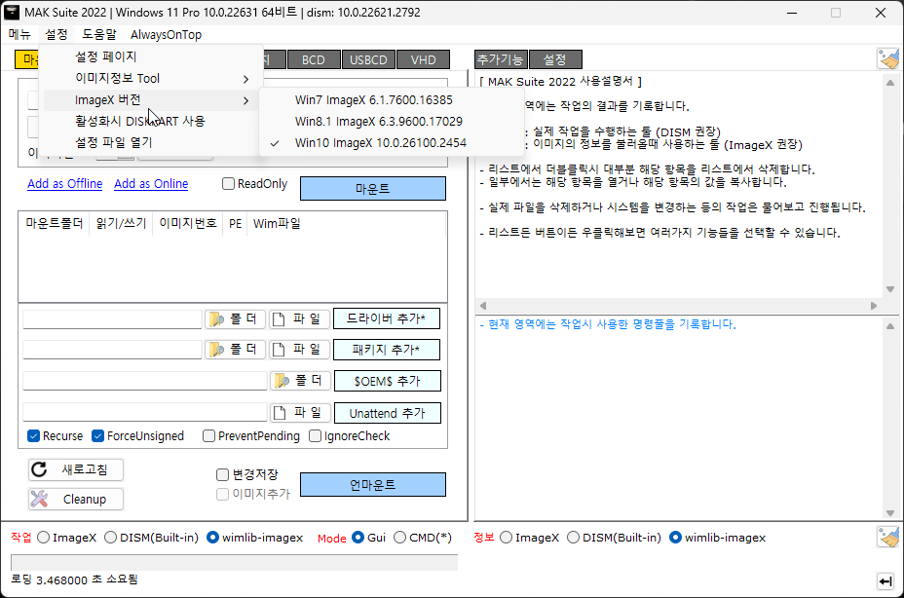Switch to the BCD tab
The width and height of the screenshot is (904, 598).
[313, 60]
